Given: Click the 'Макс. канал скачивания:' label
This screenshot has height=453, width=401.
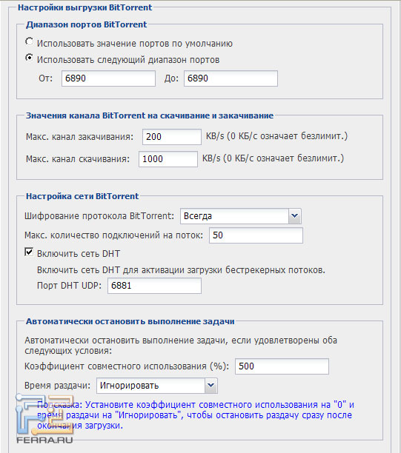Looking at the screenshot, I should 78,159.
